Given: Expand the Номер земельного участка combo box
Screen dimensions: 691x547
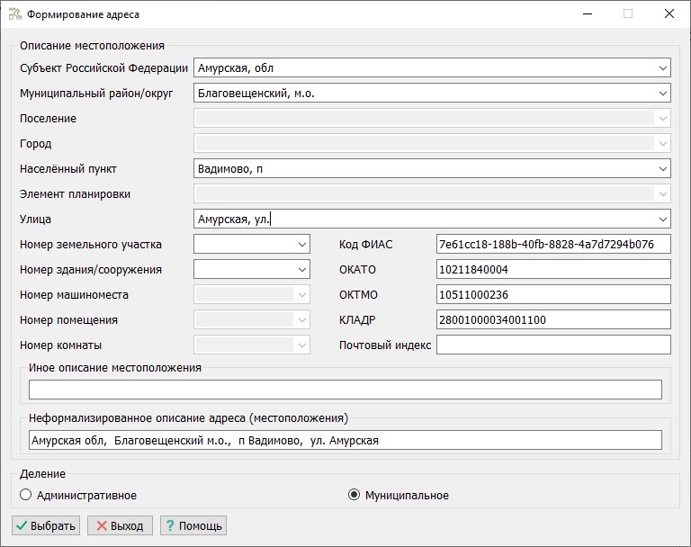Looking at the screenshot, I should click(301, 245).
